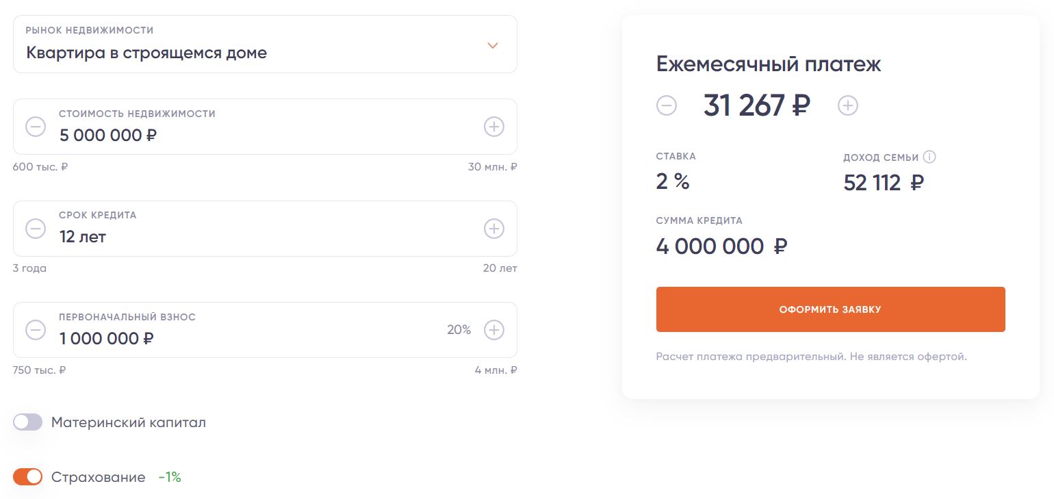Viewport: 1054px width, 499px height.
Task: Click the Оформить заявку button
Action: (x=830, y=309)
